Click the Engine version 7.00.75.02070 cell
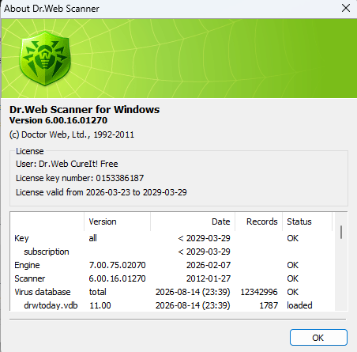 pos(117,265)
